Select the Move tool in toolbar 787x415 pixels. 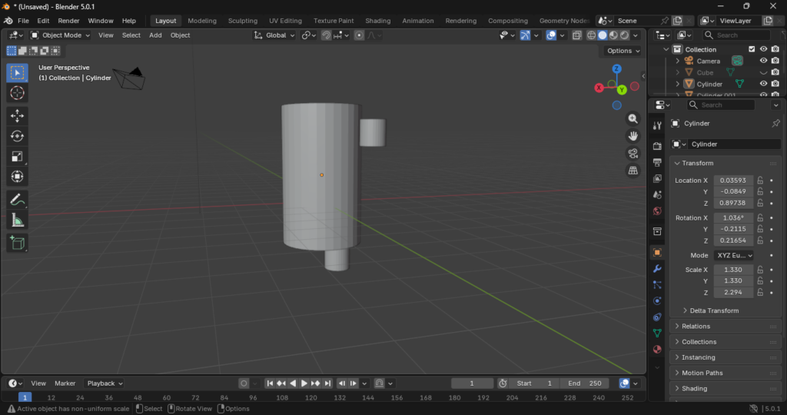tap(18, 115)
